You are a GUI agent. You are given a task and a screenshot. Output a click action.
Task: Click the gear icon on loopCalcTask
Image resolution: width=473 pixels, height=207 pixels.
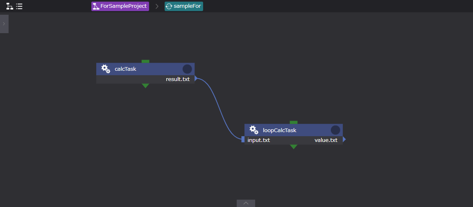(x=254, y=130)
